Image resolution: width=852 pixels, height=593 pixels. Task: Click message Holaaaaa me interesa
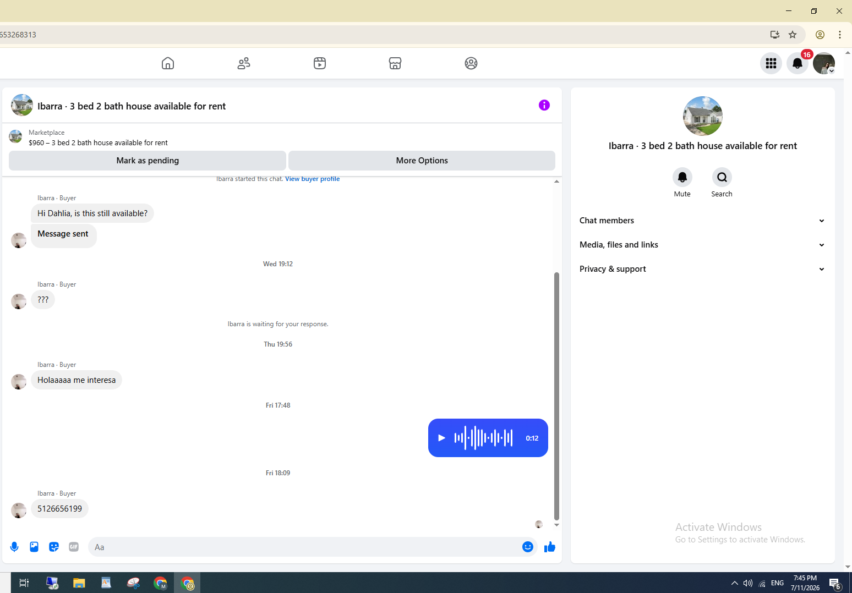coord(77,380)
